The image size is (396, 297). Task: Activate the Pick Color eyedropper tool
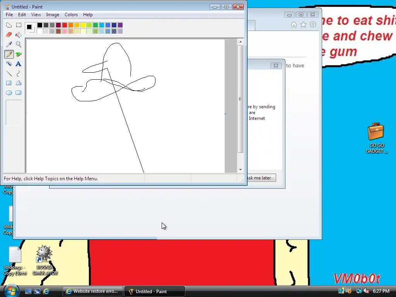pyautogui.click(x=9, y=44)
